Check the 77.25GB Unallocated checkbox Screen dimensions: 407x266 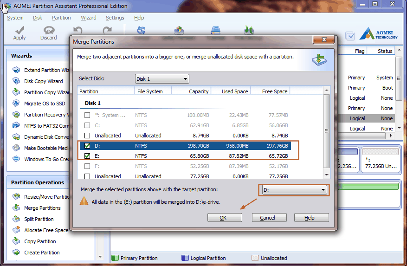pyautogui.click(x=87, y=176)
